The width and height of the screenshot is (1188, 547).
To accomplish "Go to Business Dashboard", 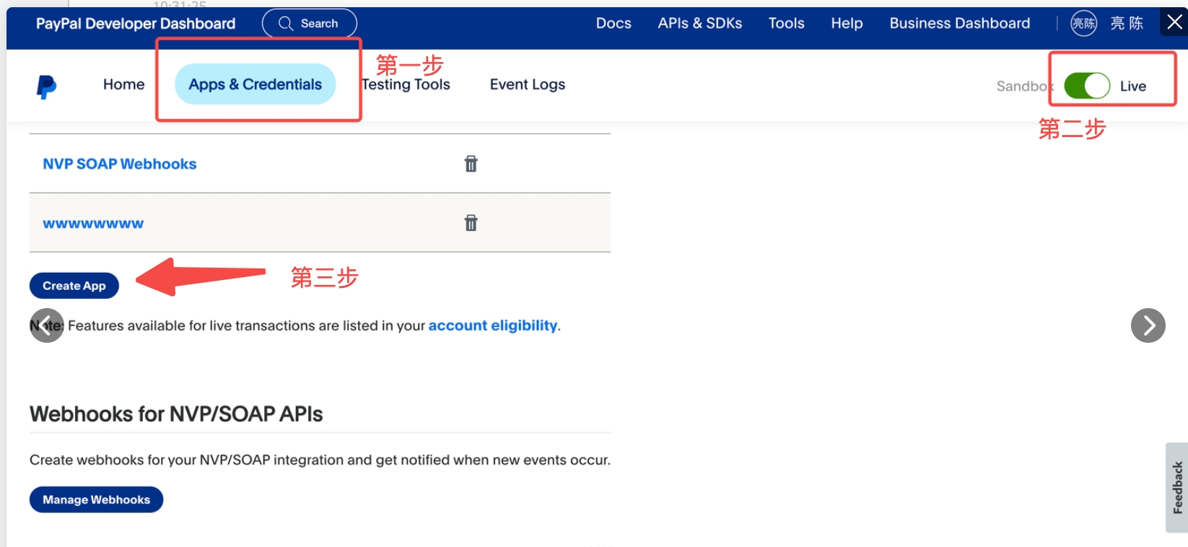I will [x=959, y=23].
